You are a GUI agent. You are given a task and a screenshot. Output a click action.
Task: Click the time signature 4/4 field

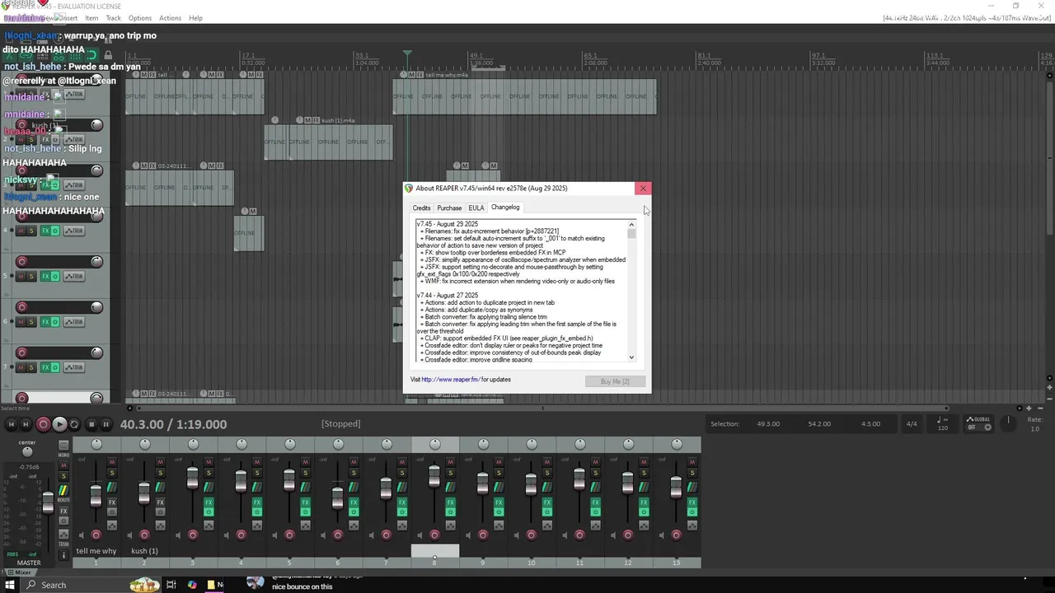coord(912,424)
